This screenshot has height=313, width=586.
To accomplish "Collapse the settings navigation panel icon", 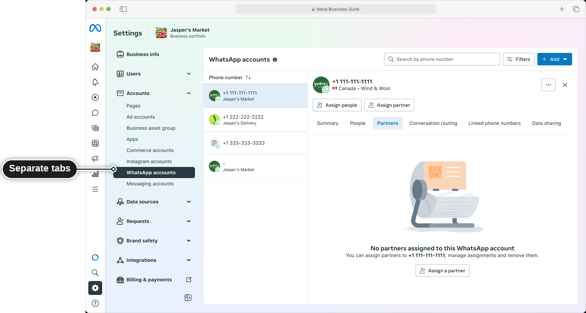I will coord(188,298).
